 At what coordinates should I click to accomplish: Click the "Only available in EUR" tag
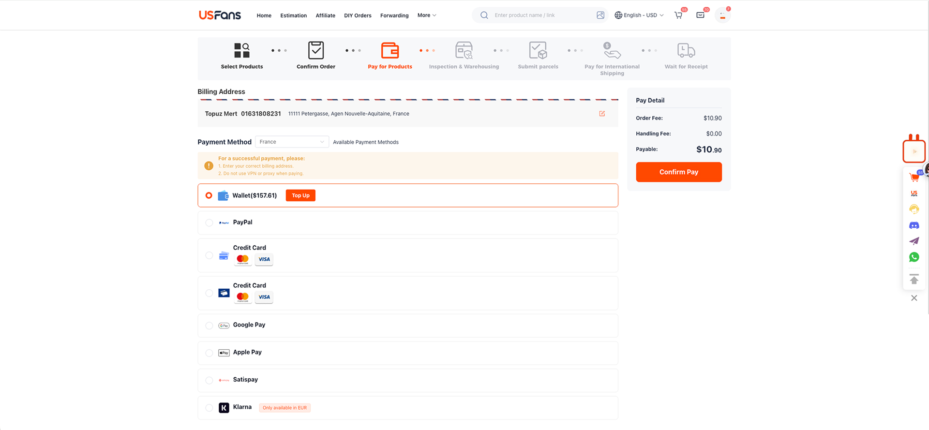285,408
